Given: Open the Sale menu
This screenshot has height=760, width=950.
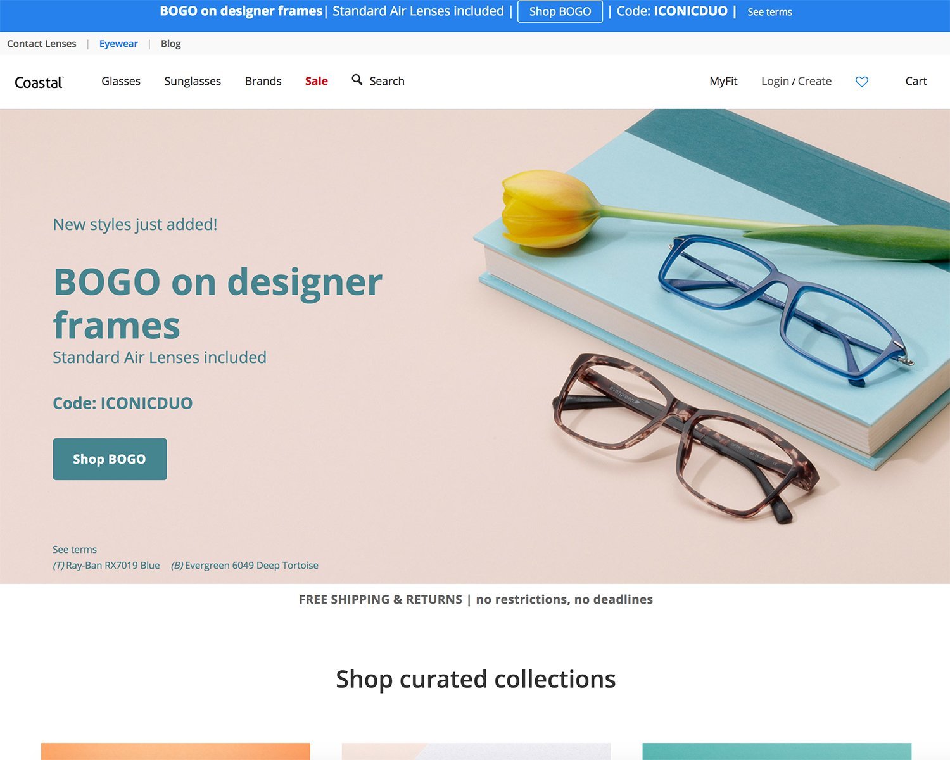Looking at the screenshot, I should pos(317,81).
